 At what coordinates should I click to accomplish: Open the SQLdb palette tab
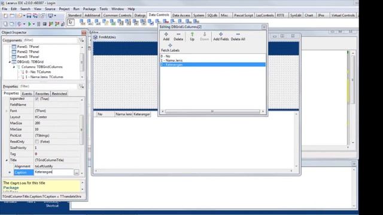212,16
